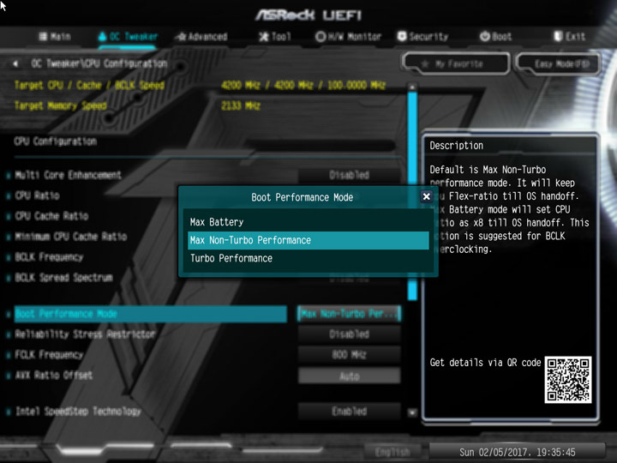Select the CPU Ratio setting
Viewport: 617px width, 463px height.
point(37,195)
